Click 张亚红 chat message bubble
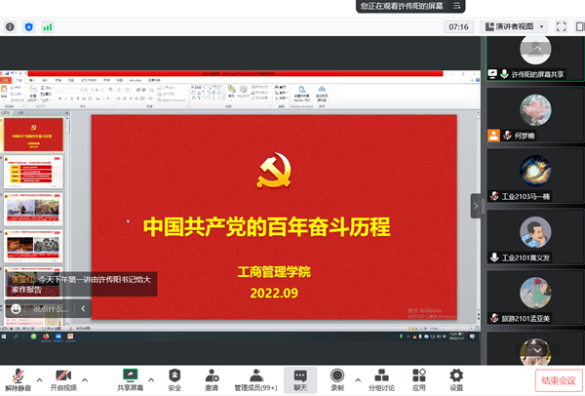 click(81, 284)
